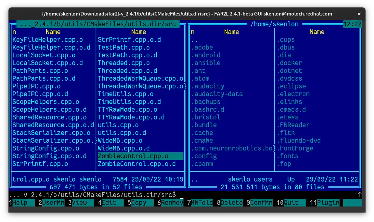Click the up arrow at command line end

click(359, 195)
